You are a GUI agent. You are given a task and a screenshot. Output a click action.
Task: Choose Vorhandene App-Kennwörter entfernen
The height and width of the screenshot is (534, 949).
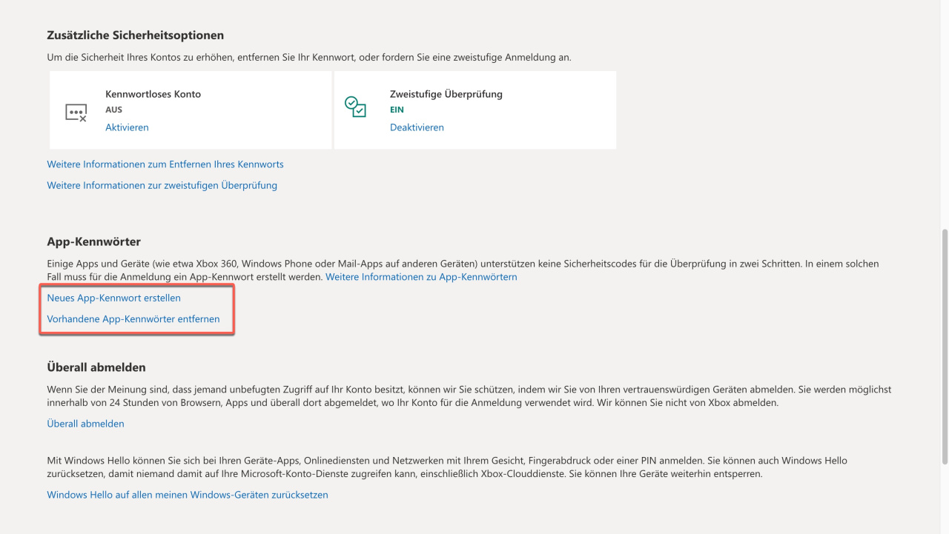coord(133,319)
